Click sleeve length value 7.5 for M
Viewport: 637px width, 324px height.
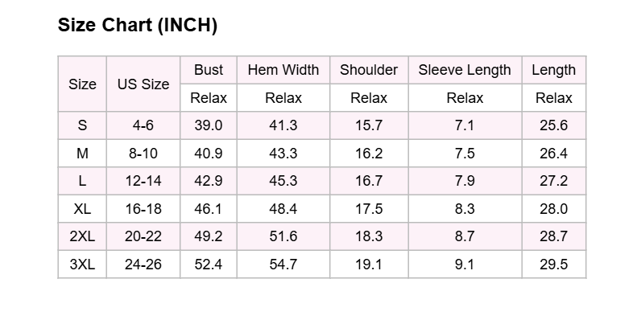(465, 154)
